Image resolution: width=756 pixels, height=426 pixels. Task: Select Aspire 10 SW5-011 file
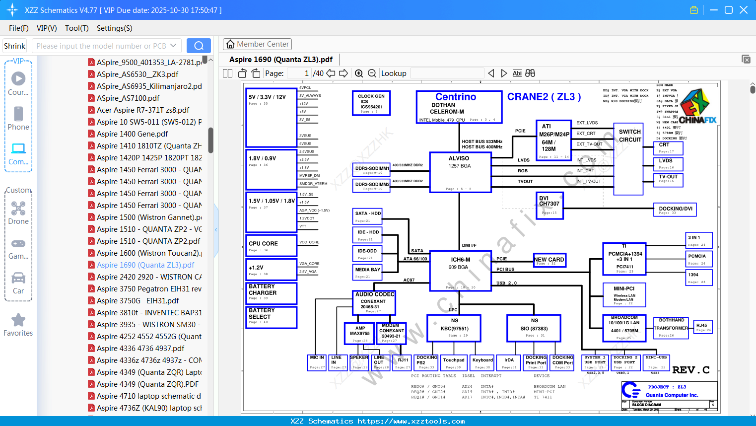click(149, 122)
